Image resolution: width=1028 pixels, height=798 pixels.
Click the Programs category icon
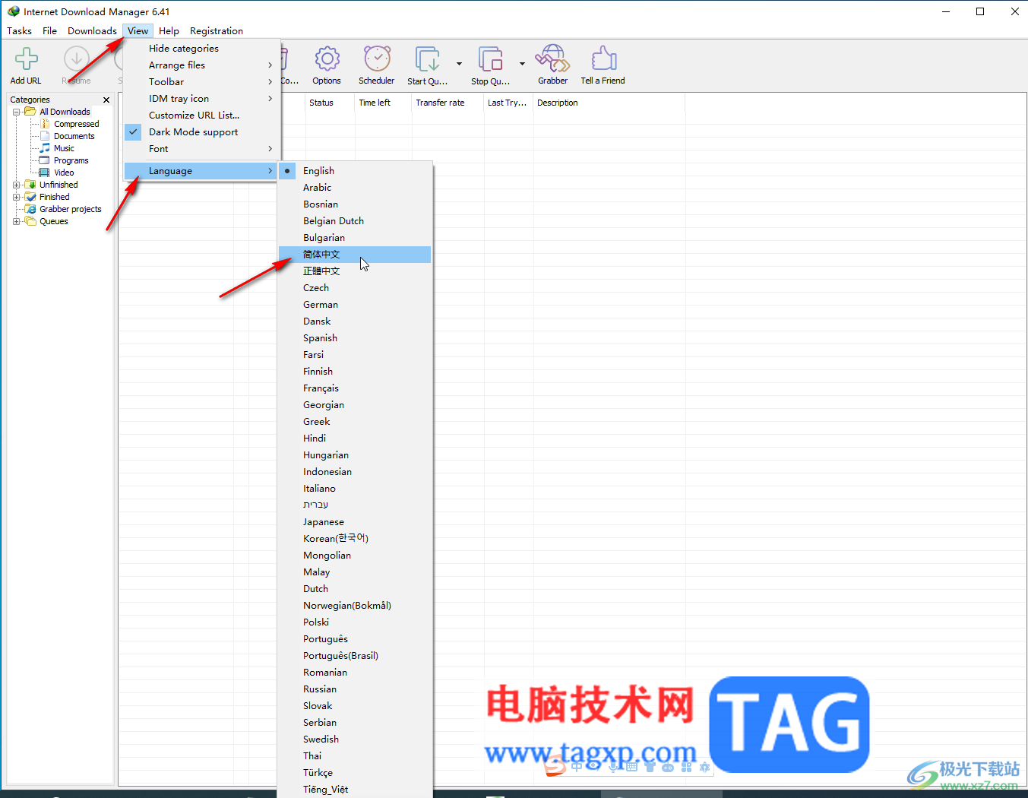[45, 160]
